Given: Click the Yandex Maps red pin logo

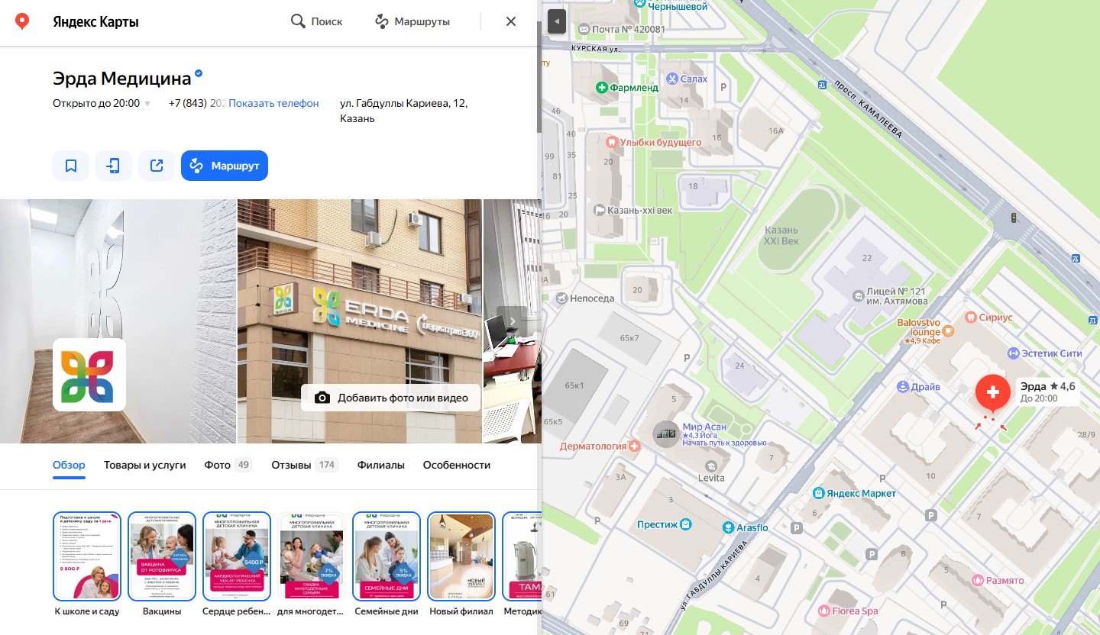Looking at the screenshot, I should pos(23,21).
